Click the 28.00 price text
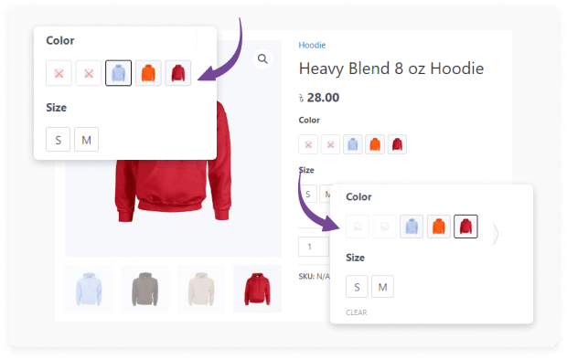567x359 pixels. [323, 98]
